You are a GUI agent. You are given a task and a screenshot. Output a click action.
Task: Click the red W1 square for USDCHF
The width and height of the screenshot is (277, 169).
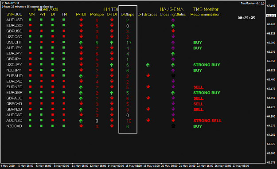41,42
